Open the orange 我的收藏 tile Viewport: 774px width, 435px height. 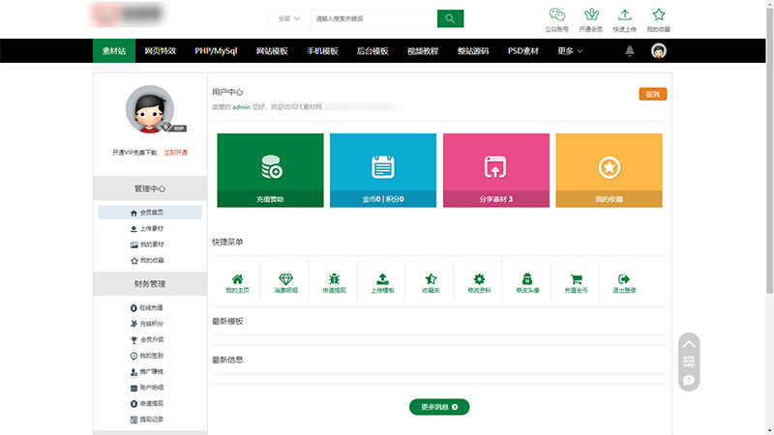610,170
